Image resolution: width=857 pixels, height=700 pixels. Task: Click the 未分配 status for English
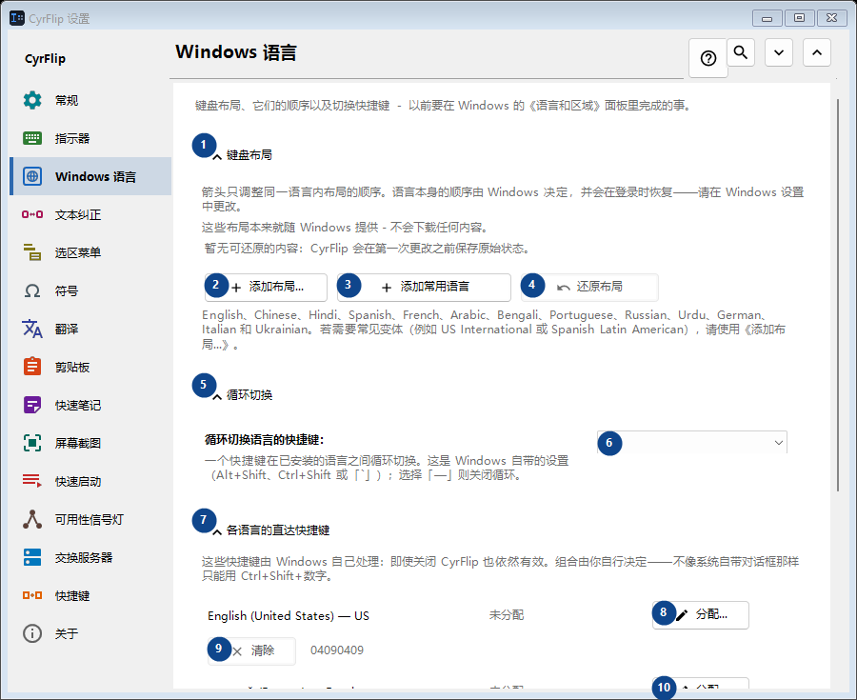pyautogui.click(x=507, y=615)
